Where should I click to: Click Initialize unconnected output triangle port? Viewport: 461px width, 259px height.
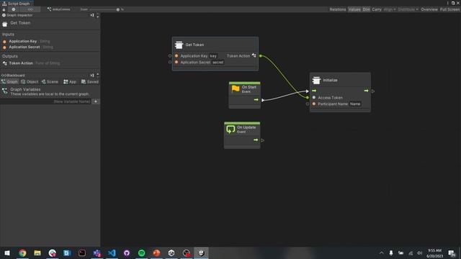pyautogui.click(x=373, y=91)
